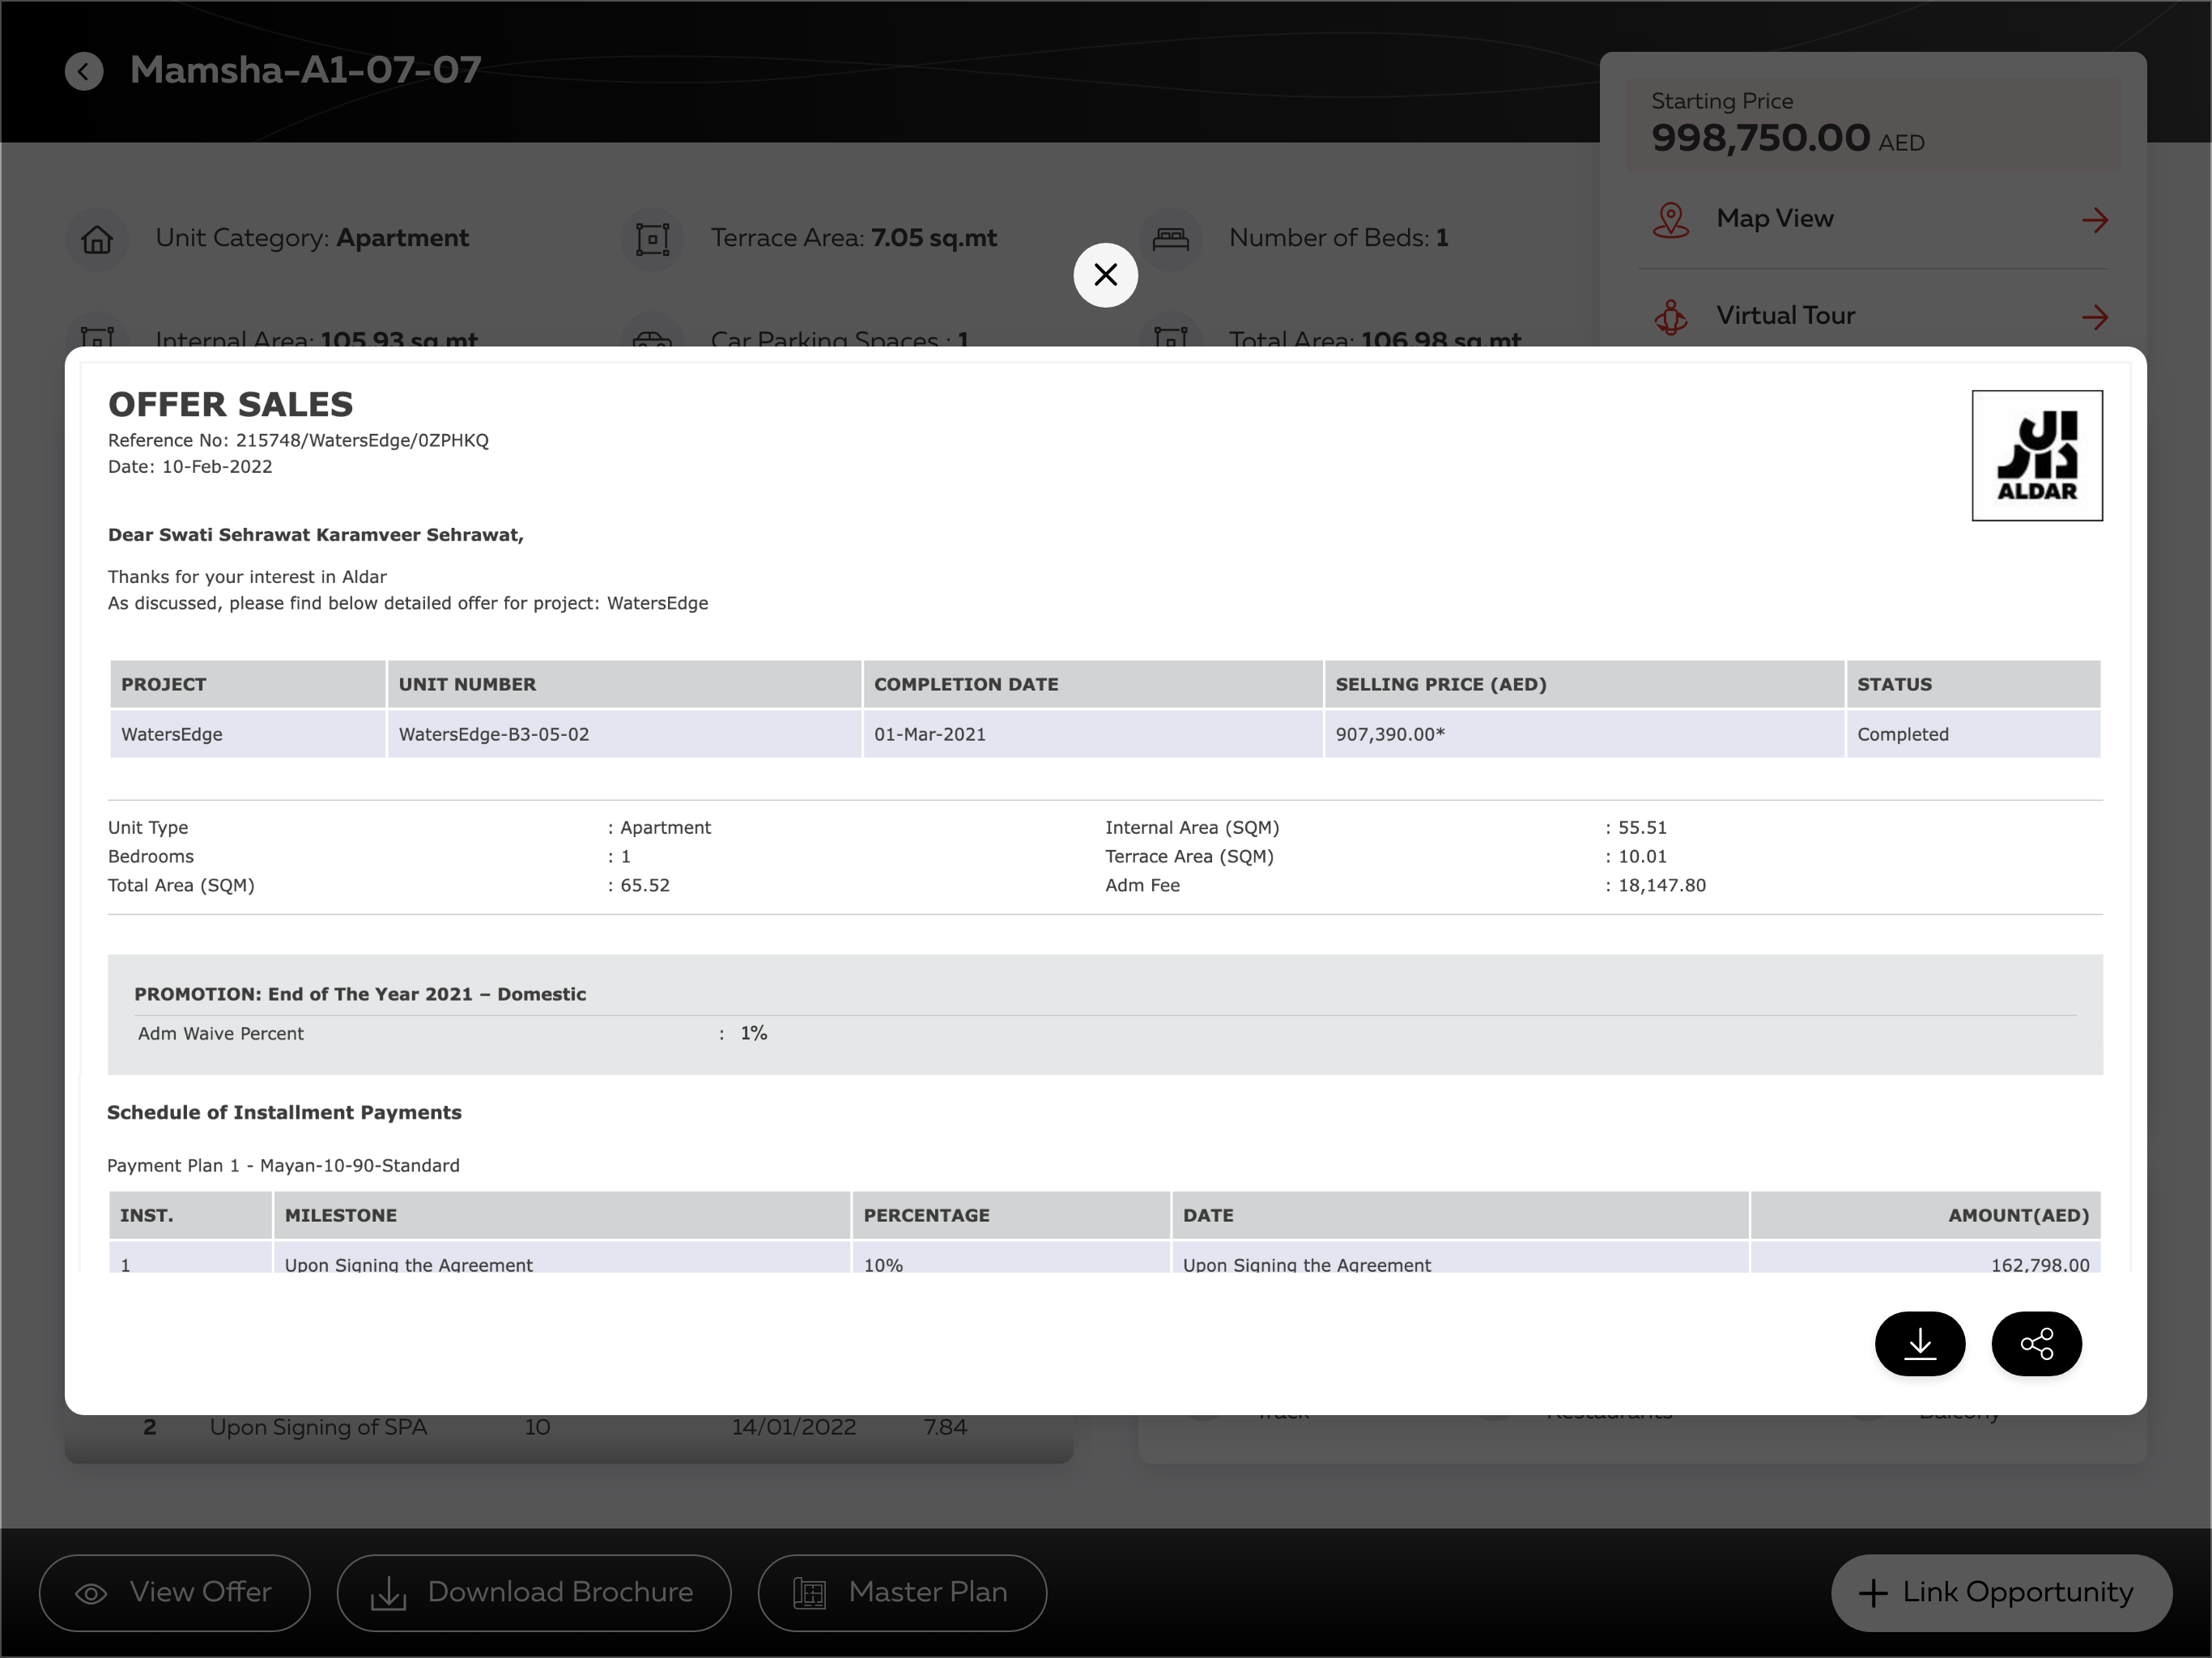Screen dimensions: 2212x1658
Task: Click the plus icon in Link Opportunity
Action: click(x=1873, y=1593)
